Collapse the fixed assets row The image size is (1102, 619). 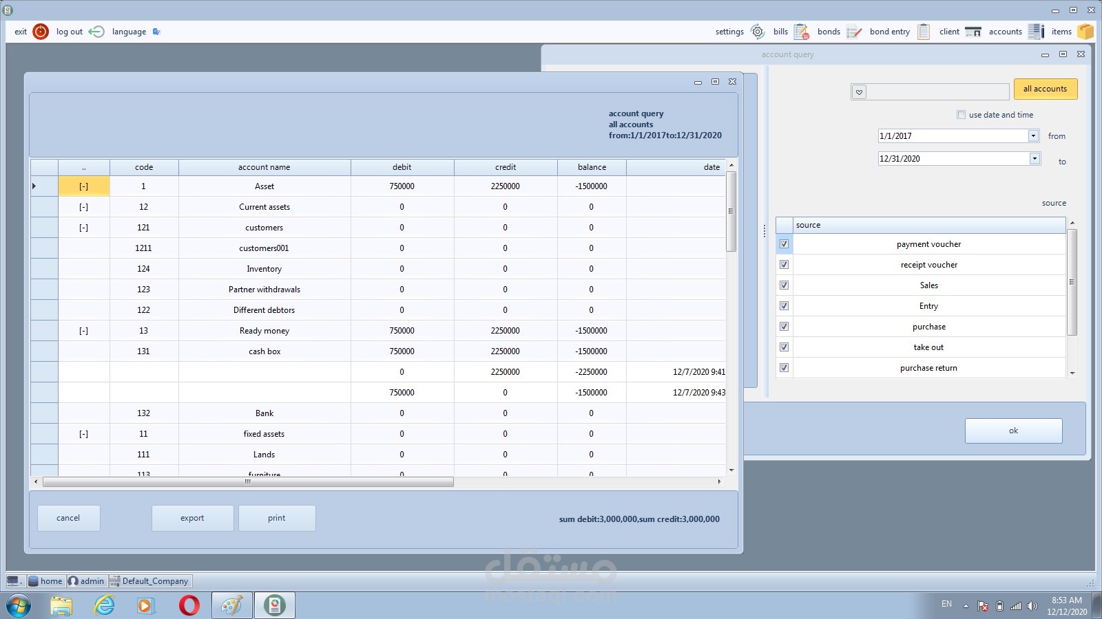[83, 434]
